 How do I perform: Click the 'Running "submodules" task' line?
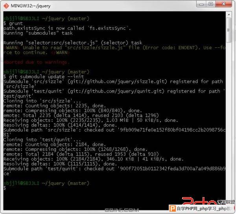coord(38,33)
